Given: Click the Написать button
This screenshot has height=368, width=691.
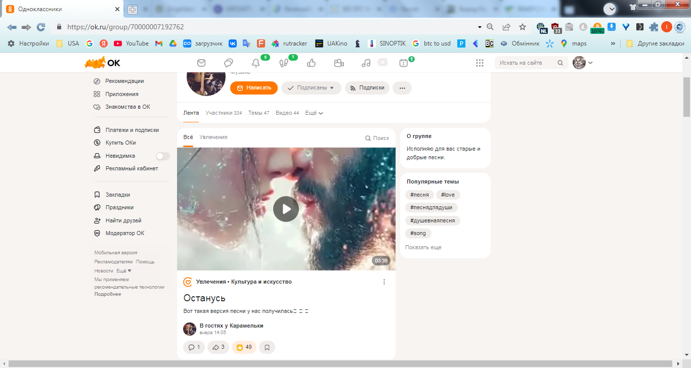Looking at the screenshot, I should [x=254, y=88].
